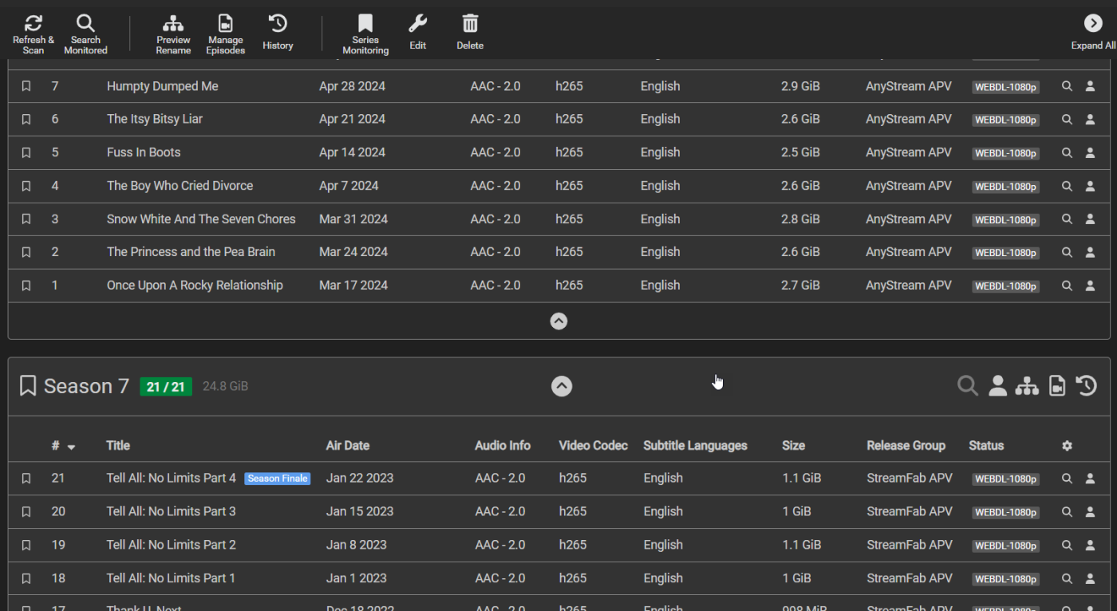Click Season 7 21 / 21 episode count
The height and width of the screenshot is (611, 1117).
point(166,387)
